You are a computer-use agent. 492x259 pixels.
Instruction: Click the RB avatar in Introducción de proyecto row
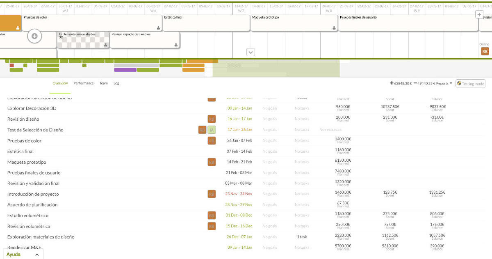[212, 194]
